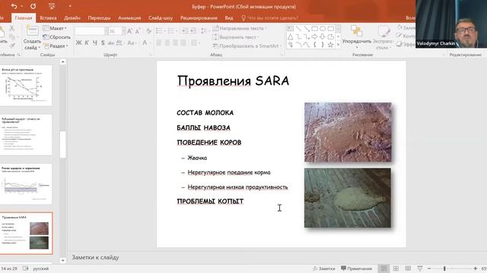Select the pH chart slide thumbnail
487x273 pixels.
click(26, 86)
